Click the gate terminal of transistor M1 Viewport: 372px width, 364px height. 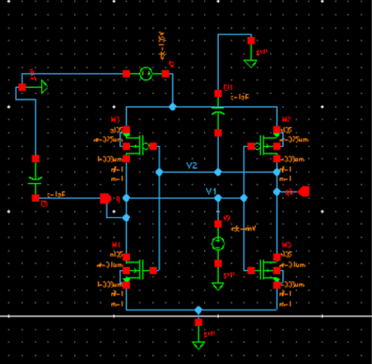[153, 271]
